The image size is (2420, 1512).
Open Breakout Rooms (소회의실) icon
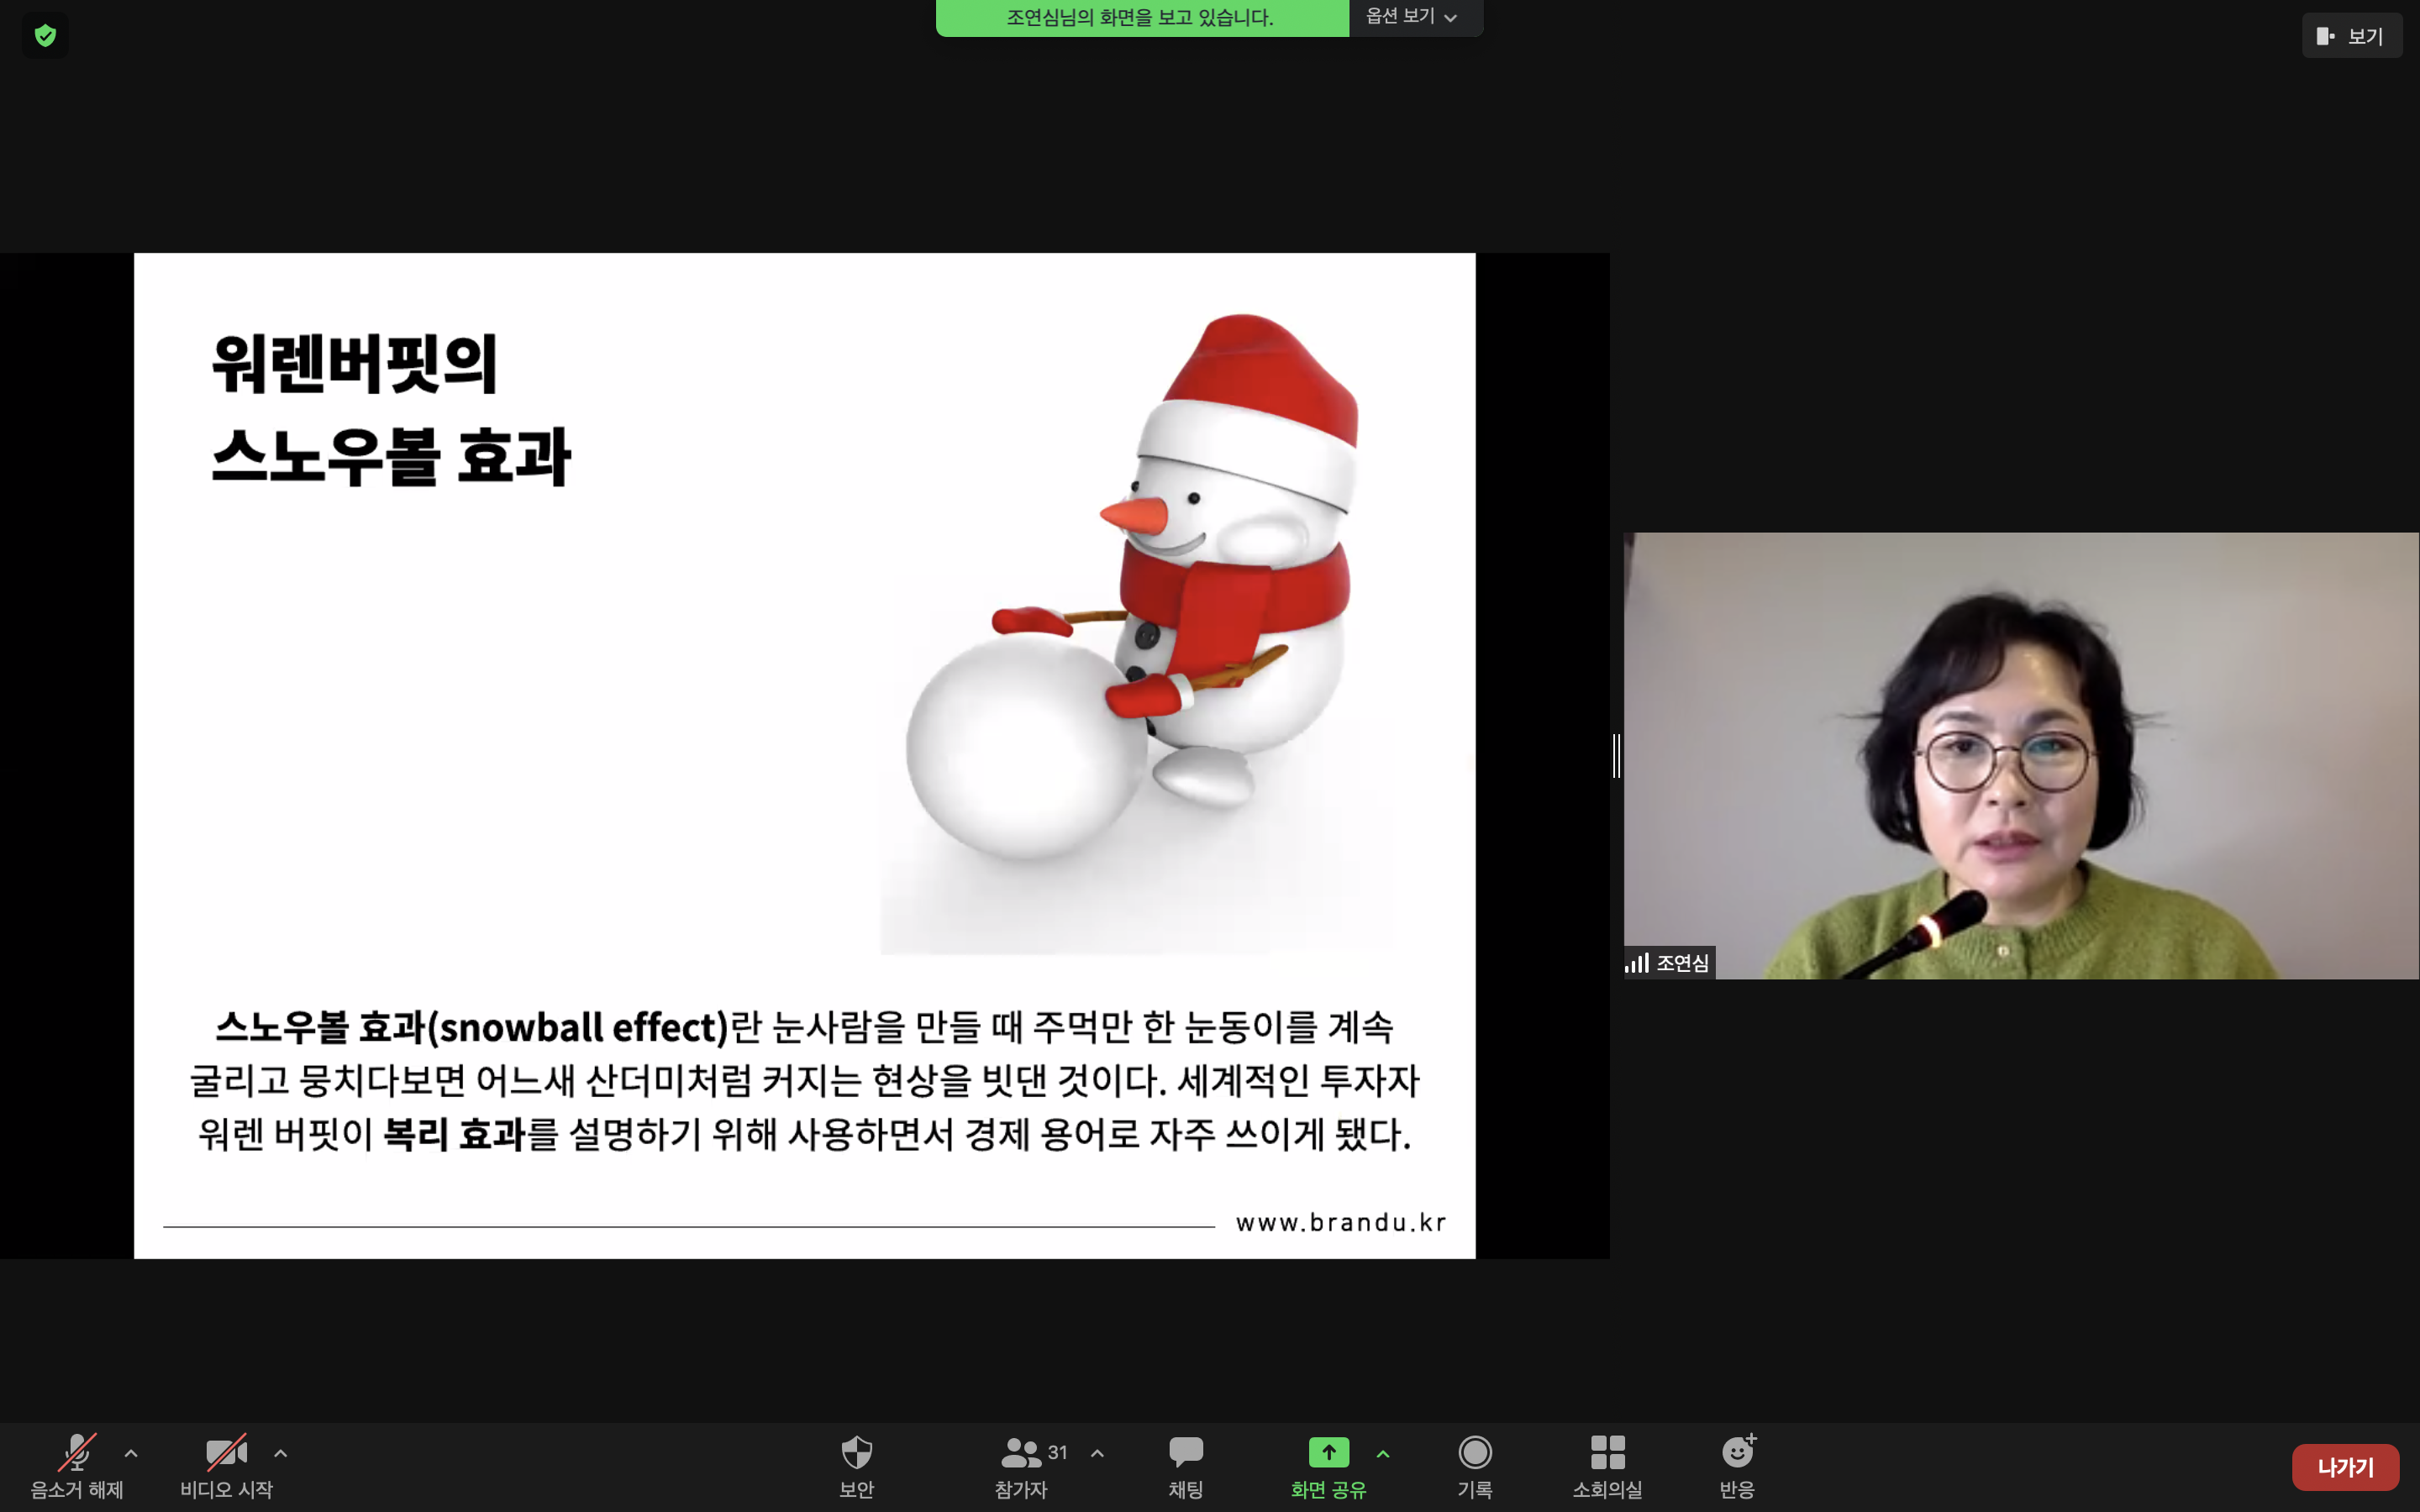(x=1607, y=1452)
